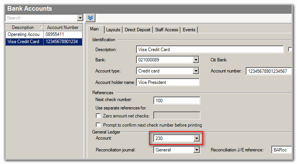Click the blue double-chevron expand icon

pos(90,18)
